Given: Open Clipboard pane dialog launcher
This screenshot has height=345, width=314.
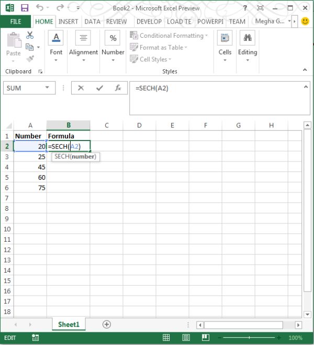Looking at the screenshot, I should (x=40, y=71).
